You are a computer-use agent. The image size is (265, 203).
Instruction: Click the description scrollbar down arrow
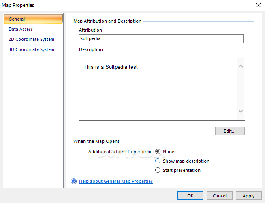click(x=241, y=111)
